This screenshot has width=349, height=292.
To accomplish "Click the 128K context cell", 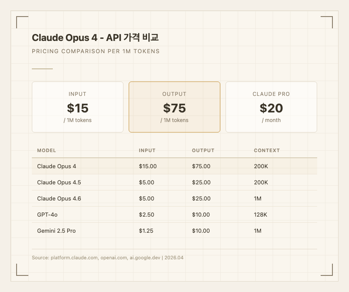I will coord(260,214).
